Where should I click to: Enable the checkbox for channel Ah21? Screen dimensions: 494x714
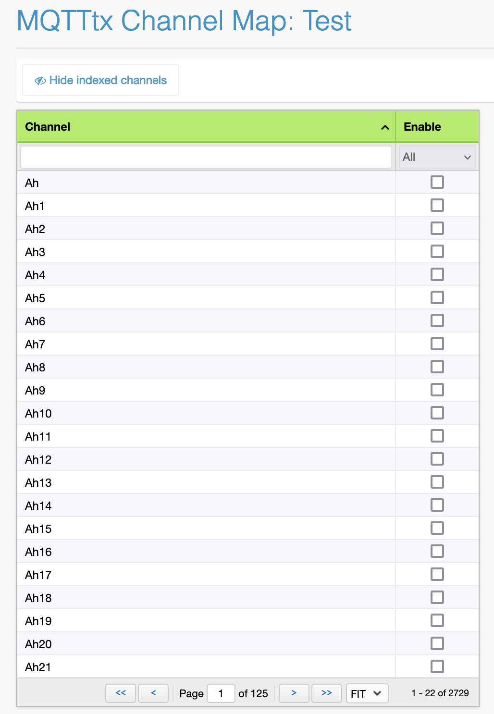click(x=437, y=666)
